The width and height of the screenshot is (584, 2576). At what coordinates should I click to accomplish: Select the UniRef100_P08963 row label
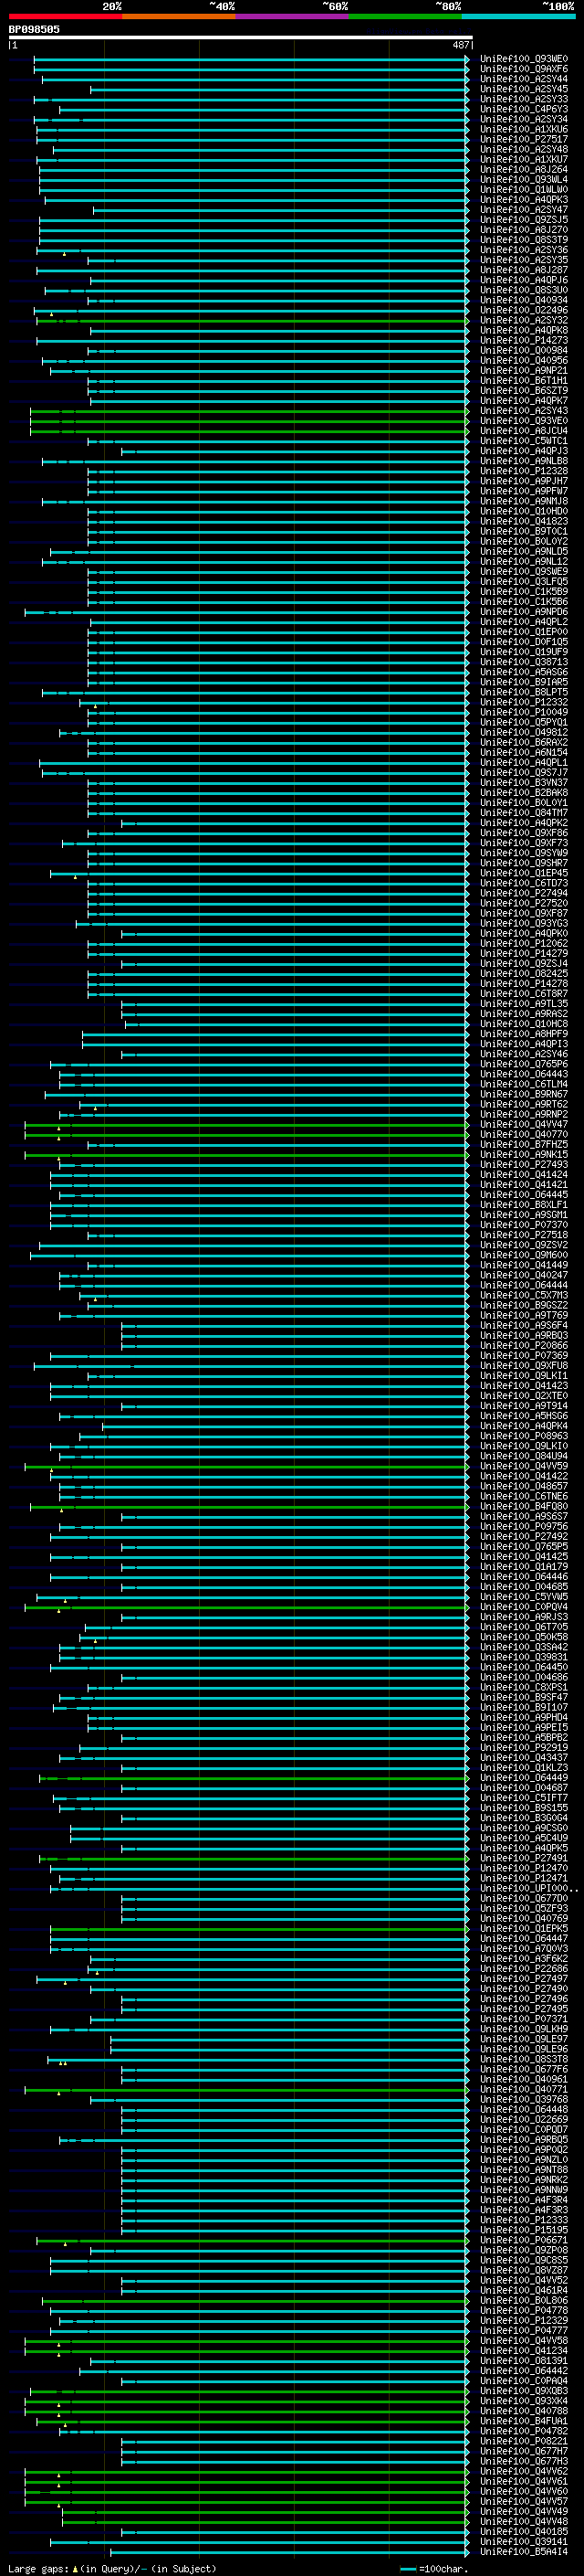point(524,1436)
